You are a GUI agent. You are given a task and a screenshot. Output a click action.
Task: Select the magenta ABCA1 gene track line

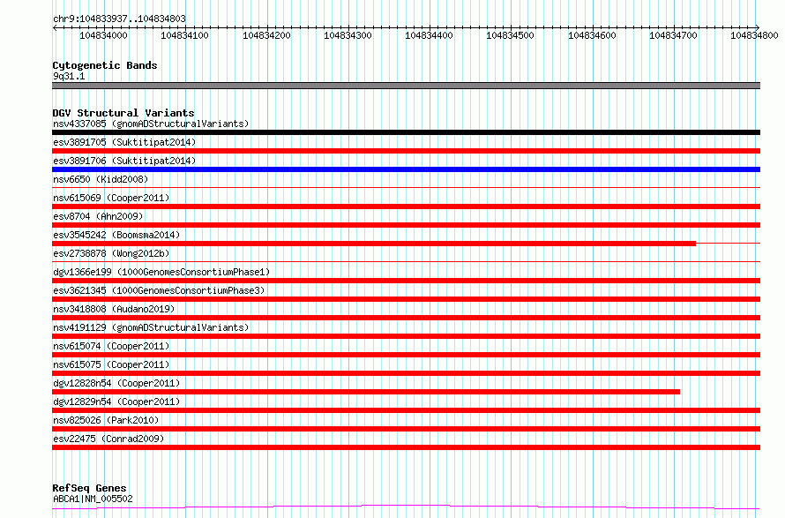tap(406, 507)
